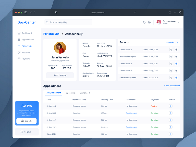Open Dashboard in the sidebar
The image size is (196, 147).
(x=24, y=33)
